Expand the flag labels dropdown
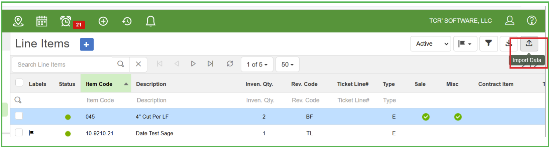This screenshot has width=550, height=147. point(465,44)
